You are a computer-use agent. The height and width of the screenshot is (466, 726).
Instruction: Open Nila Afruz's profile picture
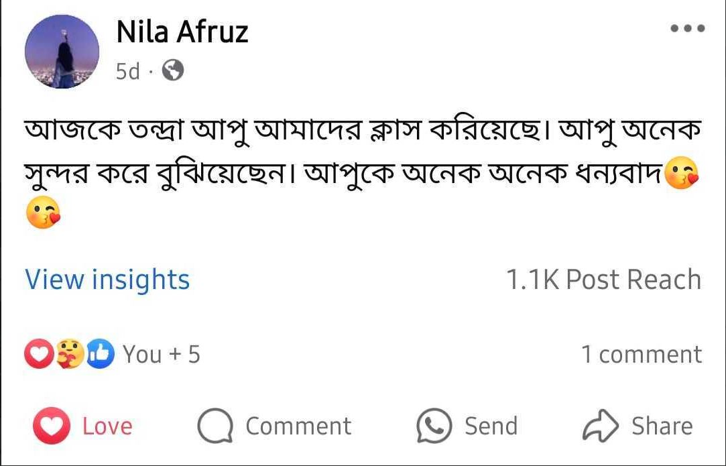tap(62, 52)
